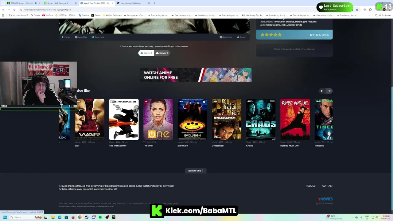Click the Carla Gugino cast link
The height and width of the screenshot is (221, 393).
274,25
